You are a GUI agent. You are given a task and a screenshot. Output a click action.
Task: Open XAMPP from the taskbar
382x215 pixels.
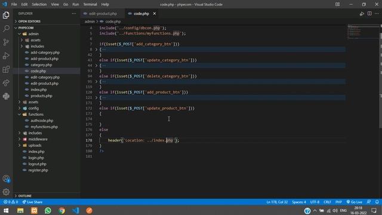pyautogui.click(x=34, y=210)
